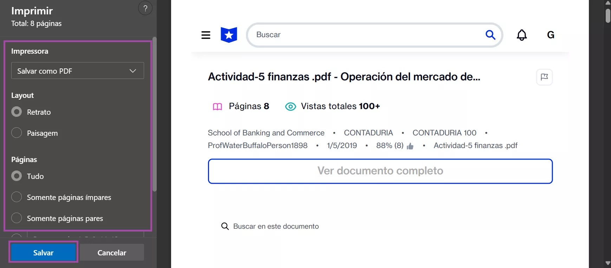Click the pink book pages icon

[217, 107]
